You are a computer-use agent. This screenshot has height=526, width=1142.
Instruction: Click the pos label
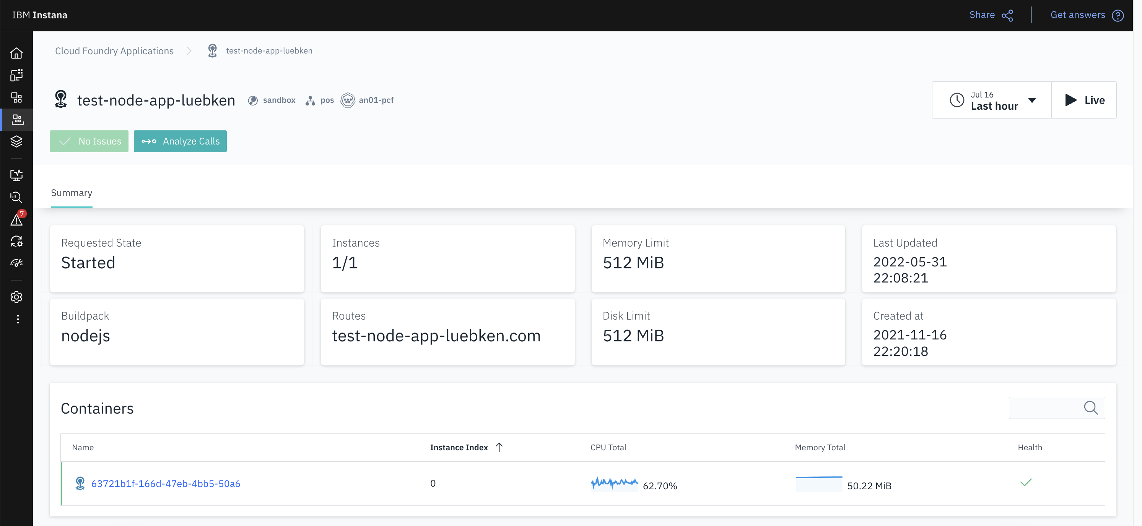tap(327, 100)
